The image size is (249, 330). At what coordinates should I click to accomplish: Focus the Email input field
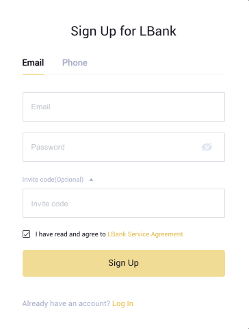point(124,107)
